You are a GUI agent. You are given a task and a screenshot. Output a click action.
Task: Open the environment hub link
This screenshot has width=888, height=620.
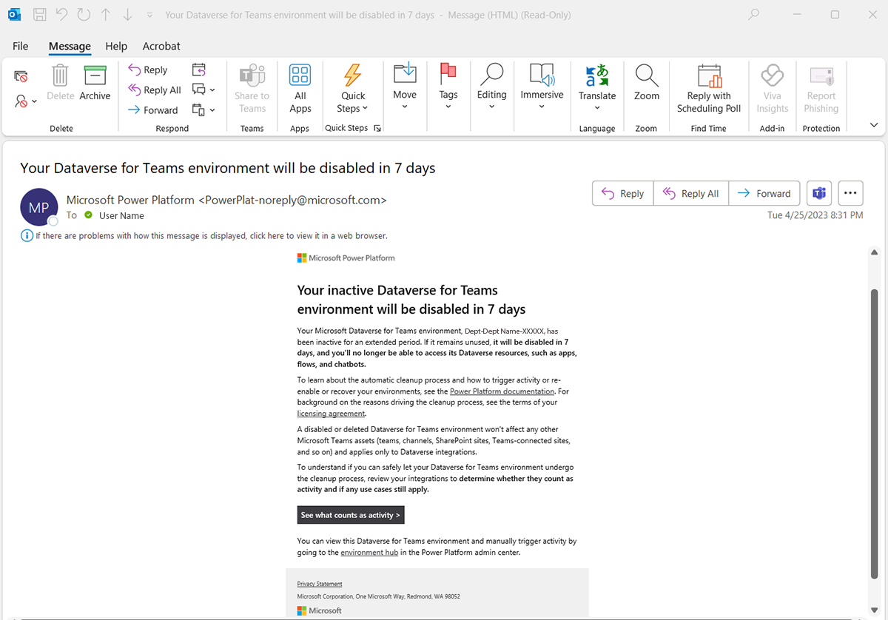tap(369, 552)
